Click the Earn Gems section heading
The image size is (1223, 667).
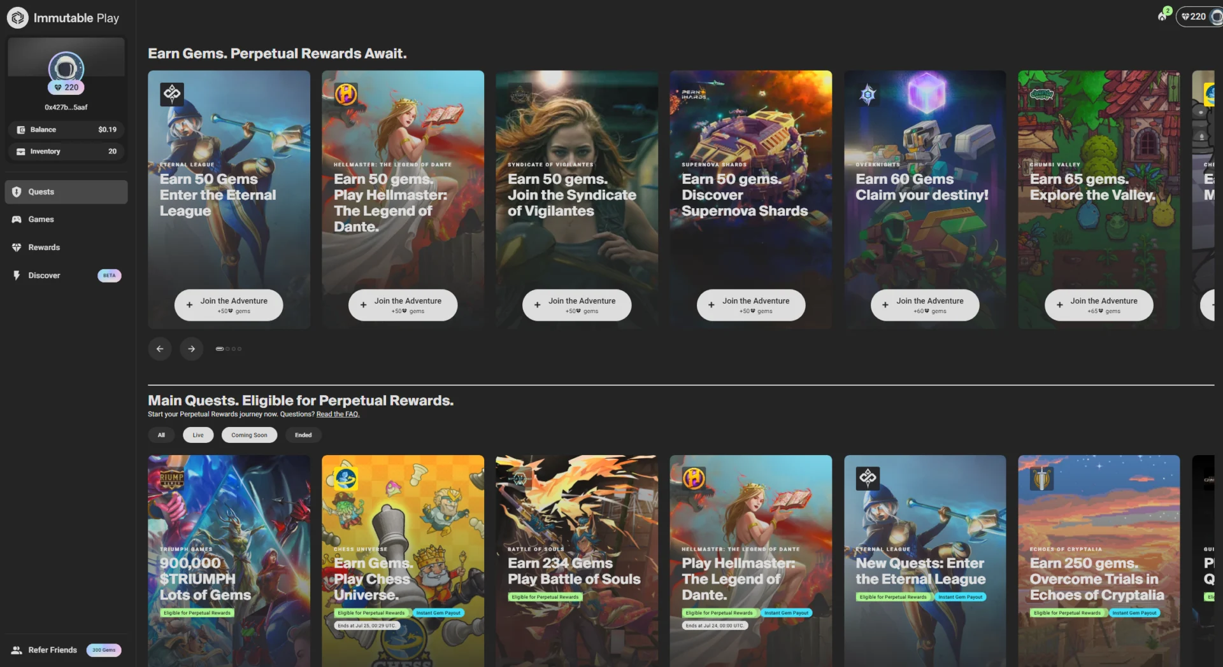(277, 53)
